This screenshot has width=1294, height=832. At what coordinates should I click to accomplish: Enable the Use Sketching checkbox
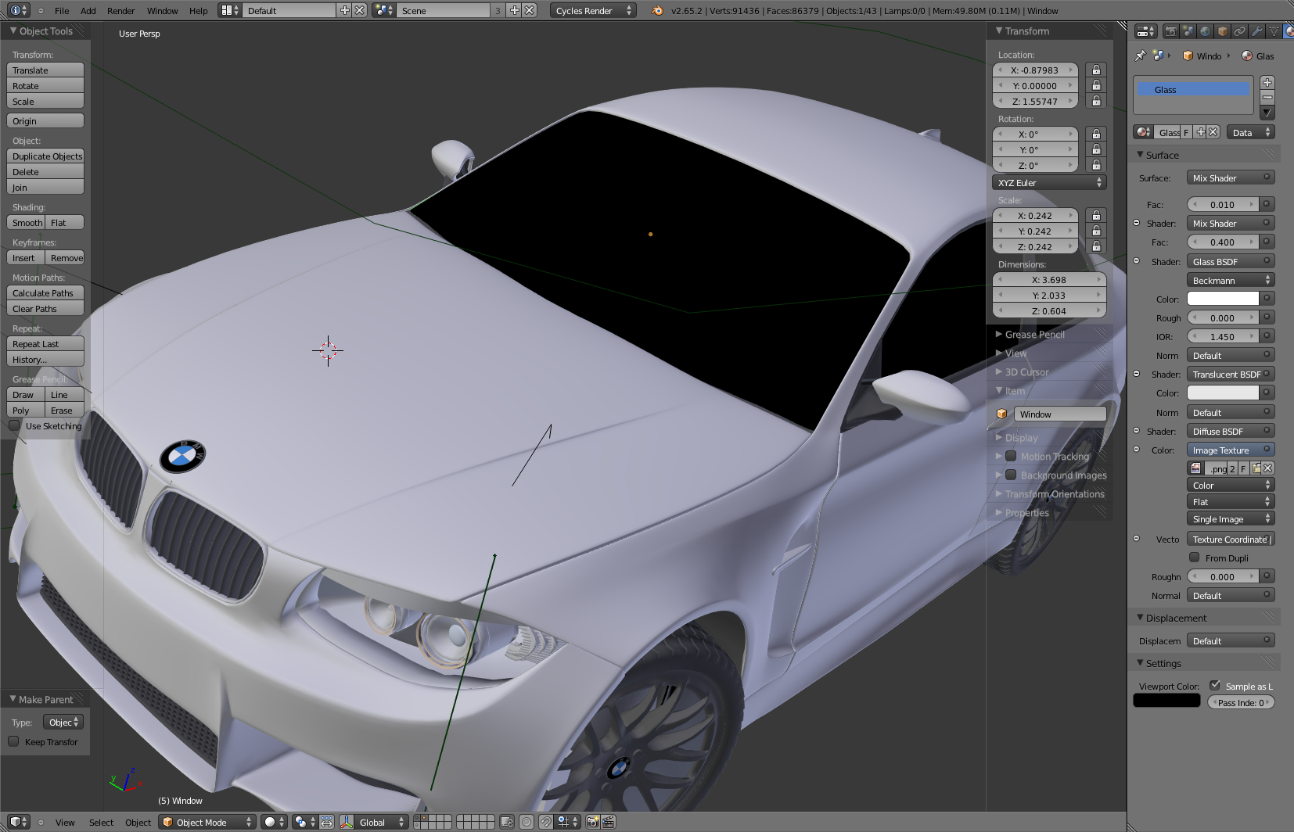pos(14,426)
